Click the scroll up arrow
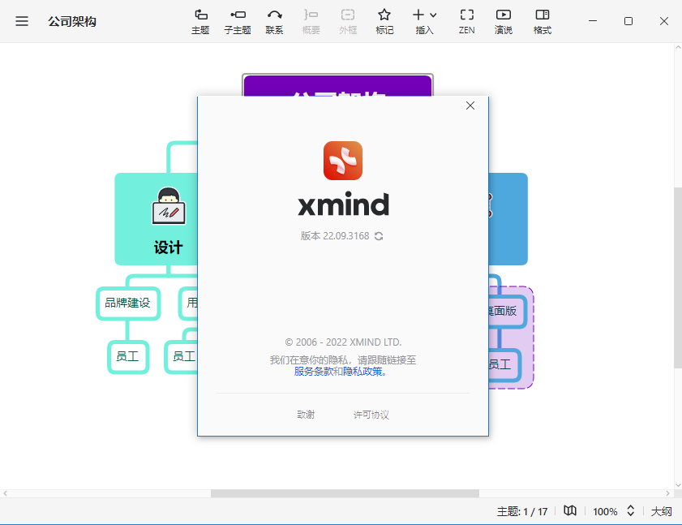The image size is (682, 525). coord(678,47)
